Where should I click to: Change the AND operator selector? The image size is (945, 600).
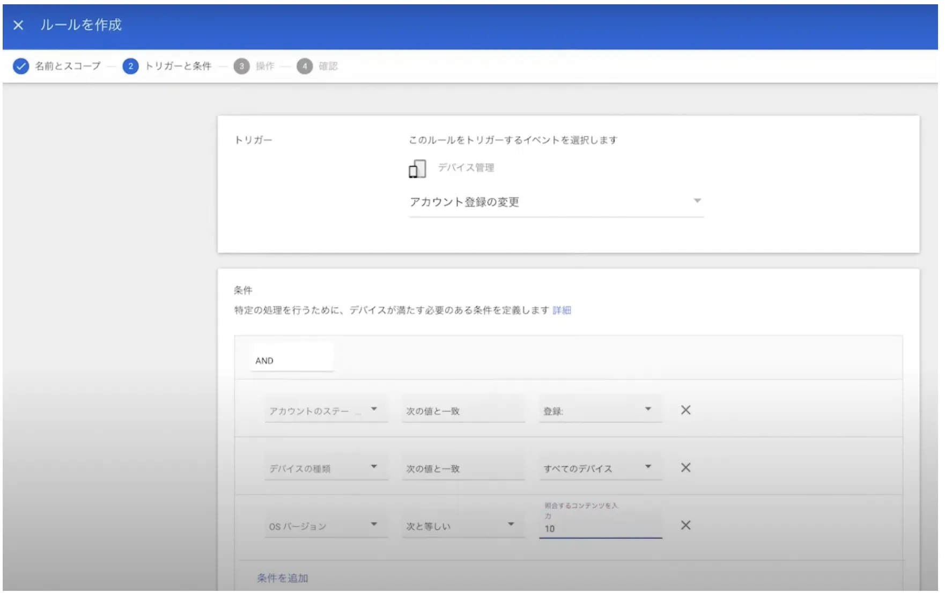pyautogui.click(x=292, y=357)
